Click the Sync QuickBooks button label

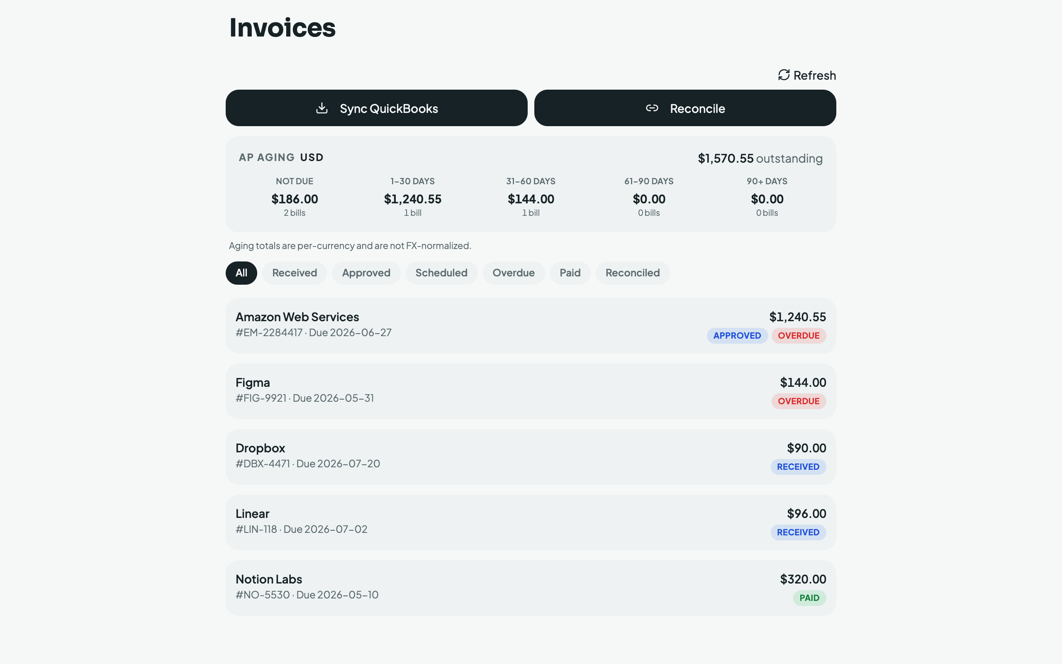pos(389,108)
